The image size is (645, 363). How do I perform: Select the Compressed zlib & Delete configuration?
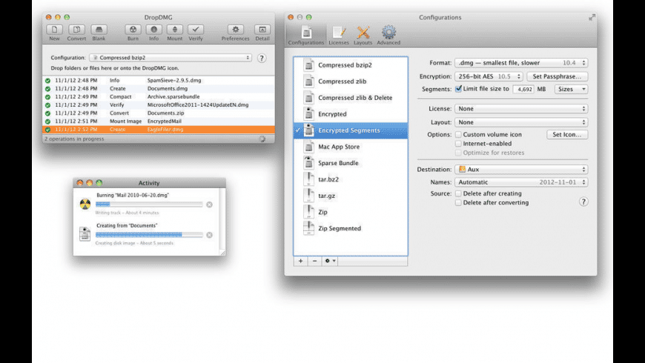tap(351, 98)
